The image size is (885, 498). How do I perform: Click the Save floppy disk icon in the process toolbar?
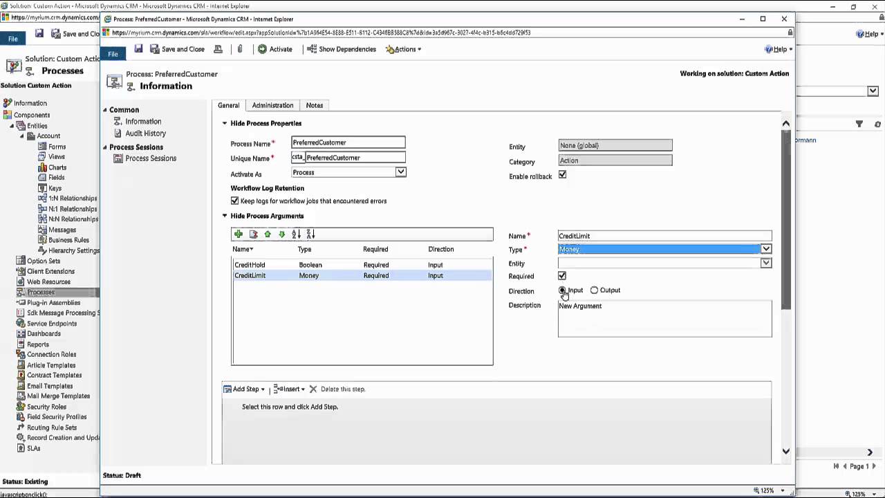[138, 49]
